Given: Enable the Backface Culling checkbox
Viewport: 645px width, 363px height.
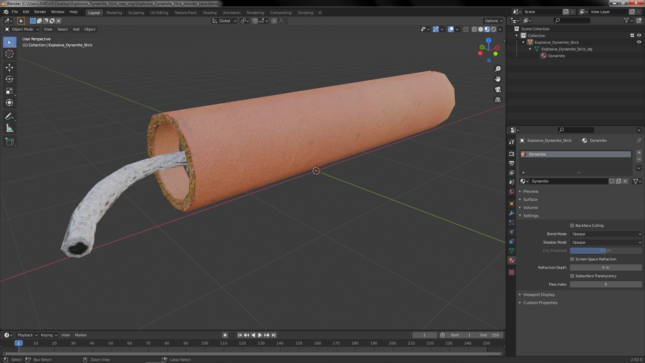Looking at the screenshot, I should click(x=572, y=226).
